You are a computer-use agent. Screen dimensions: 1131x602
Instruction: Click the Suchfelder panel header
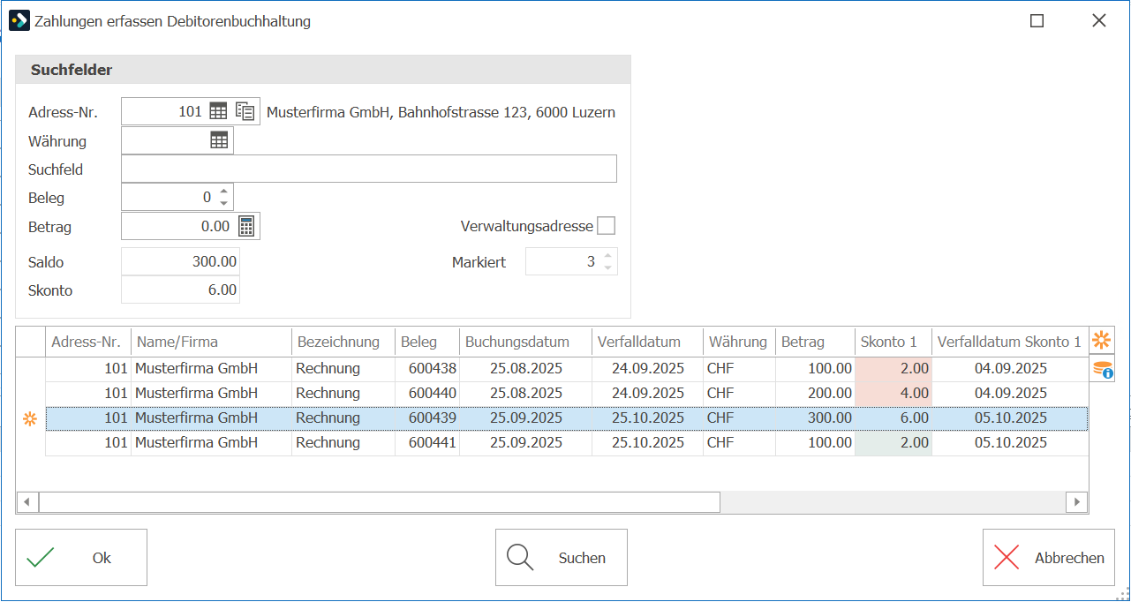tap(323, 70)
